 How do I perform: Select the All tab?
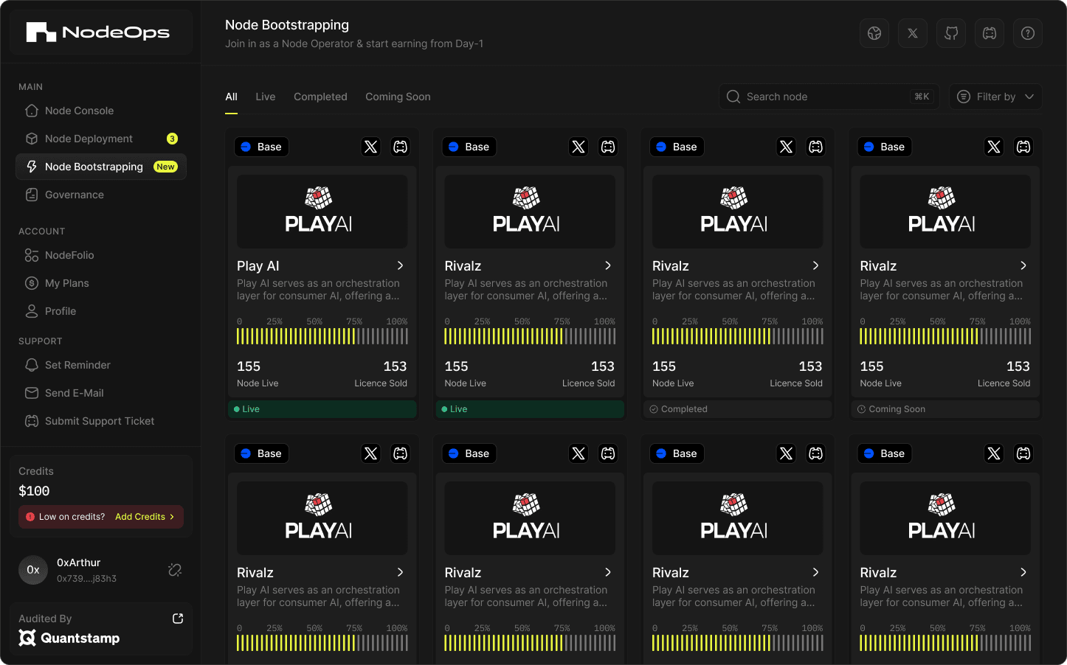[231, 97]
